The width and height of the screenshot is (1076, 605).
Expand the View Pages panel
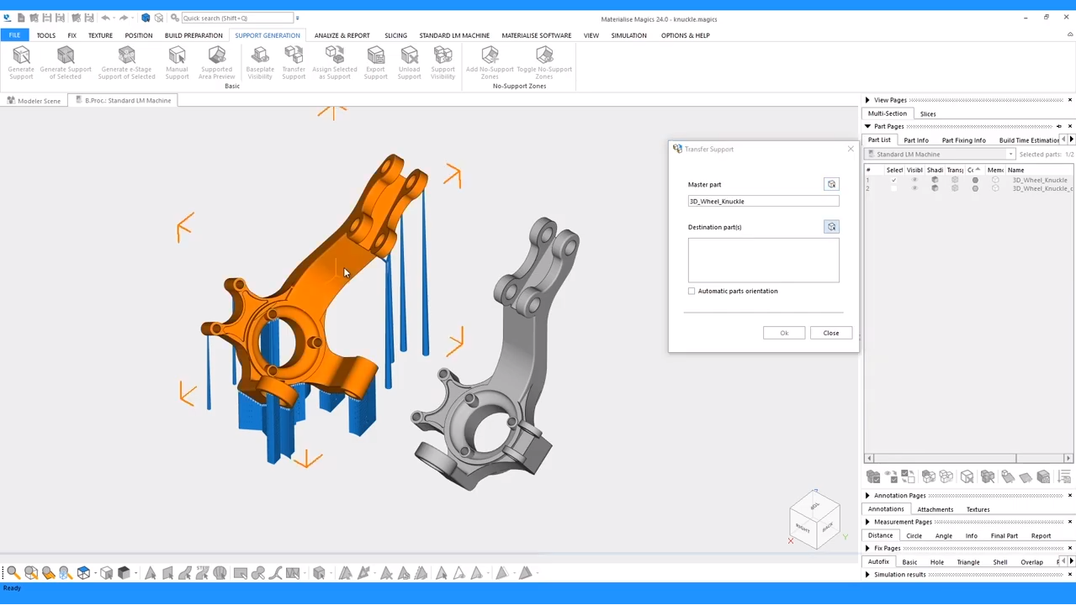click(x=868, y=100)
